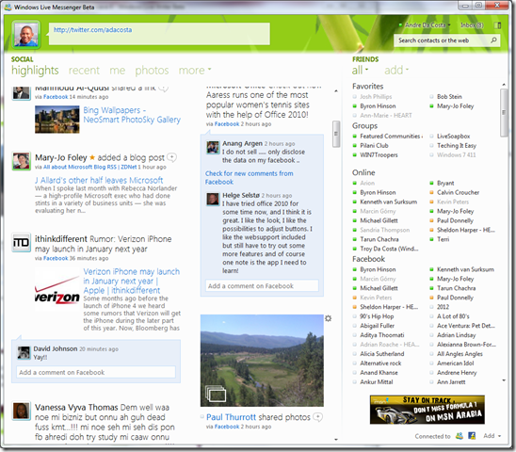Click the comment bubble next to Mary-Jo Foley's blog post

coord(171,157)
